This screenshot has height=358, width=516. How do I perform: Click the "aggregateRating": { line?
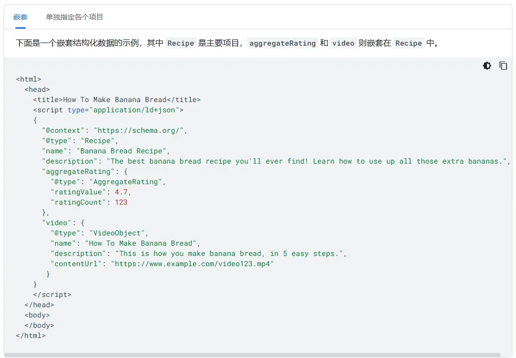coord(85,171)
